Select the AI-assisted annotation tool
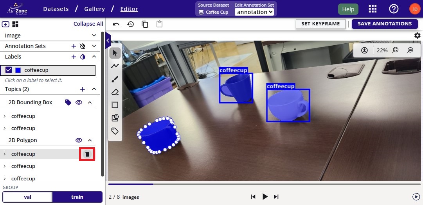The width and height of the screenshot is (423, 205). point(115,118)
